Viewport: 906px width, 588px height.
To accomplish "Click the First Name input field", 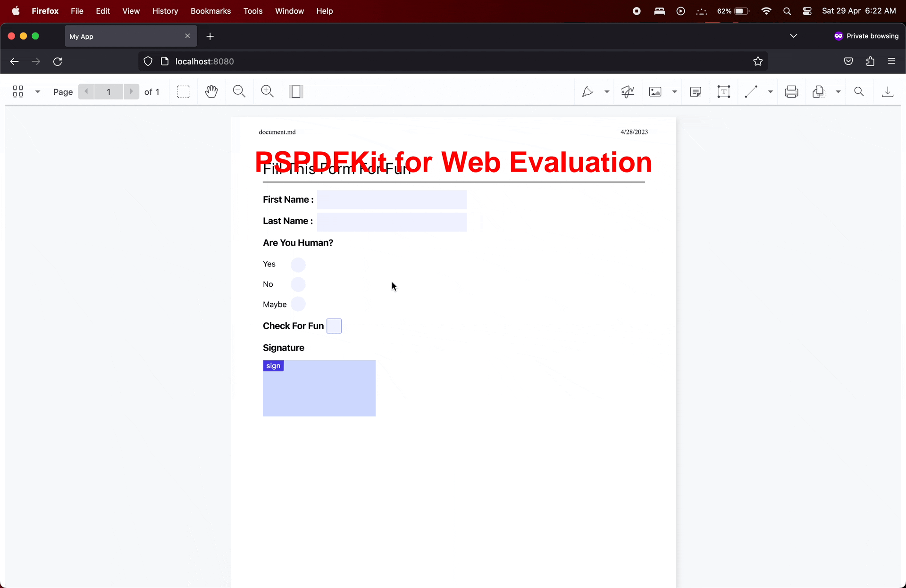I will pos(393,199).
